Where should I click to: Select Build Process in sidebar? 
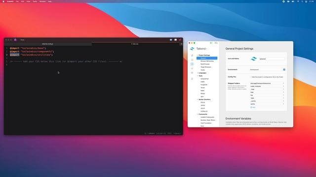[205, 64]
